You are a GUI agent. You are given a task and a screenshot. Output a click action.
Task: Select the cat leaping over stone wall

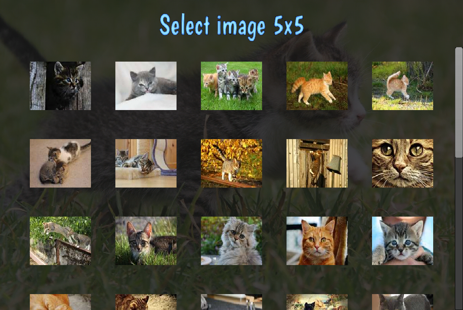point(60,241)
